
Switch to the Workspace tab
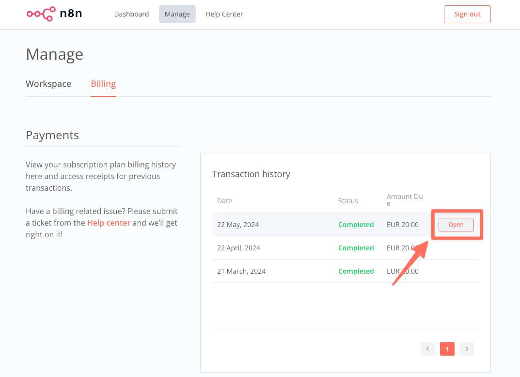pos(48,83)
